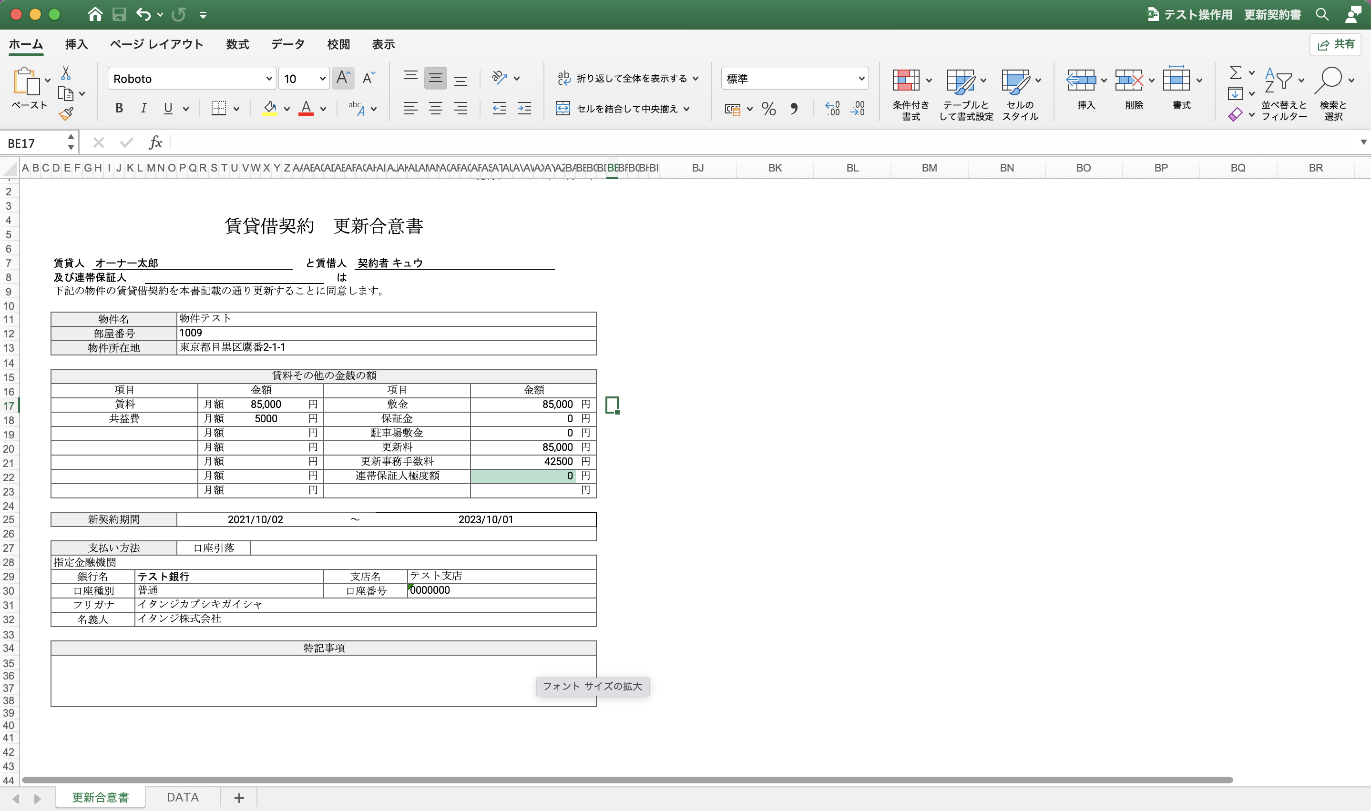Switch to 表示 ribbon tab
The width and height of the screenshot is (1371, 811).
pos(383,44)
